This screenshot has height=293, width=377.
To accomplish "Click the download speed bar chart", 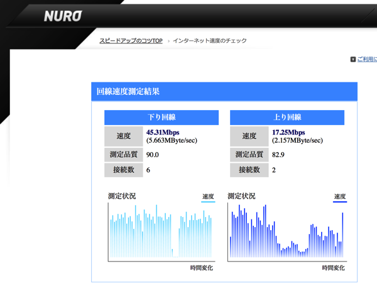I will point(161,233).
